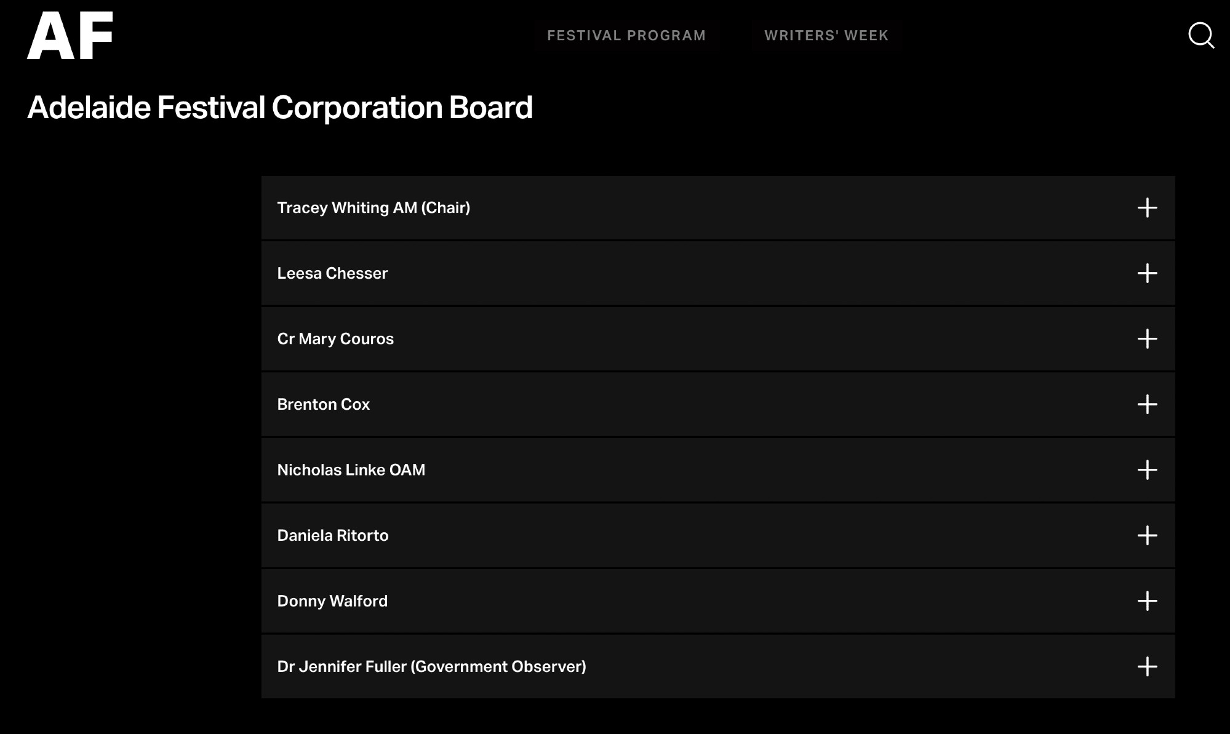Click plus icon beside Brenton Cox
This screenshot has width=1230, height=734.
coord(1147,404)
